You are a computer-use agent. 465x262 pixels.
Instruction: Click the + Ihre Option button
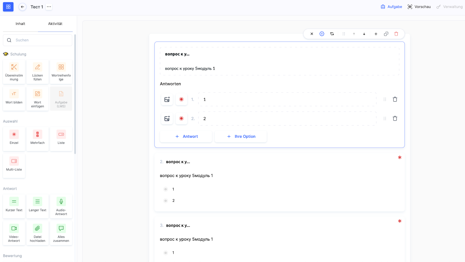click(241, 136)
